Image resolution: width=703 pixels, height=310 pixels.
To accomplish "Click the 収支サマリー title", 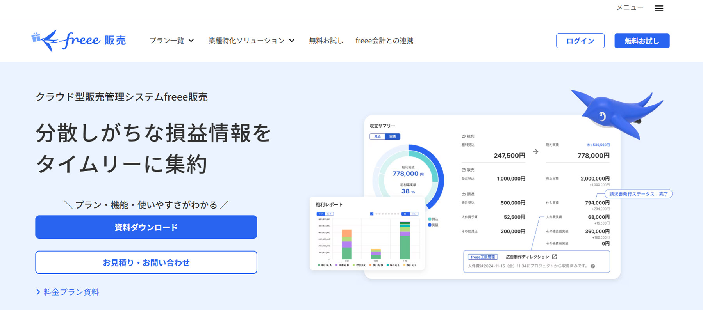I will (382, 126).
